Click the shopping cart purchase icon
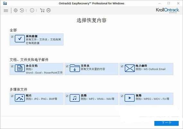183x129 pixels. point(42,10)
